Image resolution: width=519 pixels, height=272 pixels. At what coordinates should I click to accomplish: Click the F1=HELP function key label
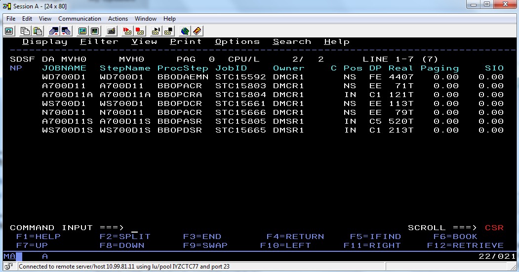tap(39, 237)
